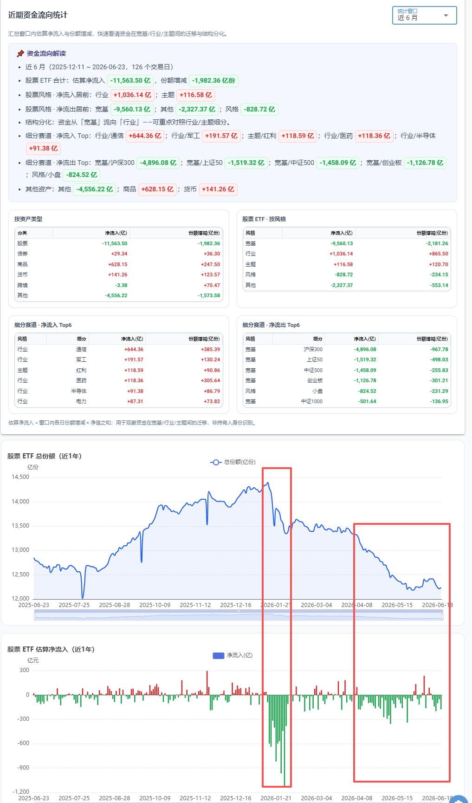Click the 通信 cell in 净流入 Top6 table
Viewport: 472px width, 803px height.
[81, 350]
